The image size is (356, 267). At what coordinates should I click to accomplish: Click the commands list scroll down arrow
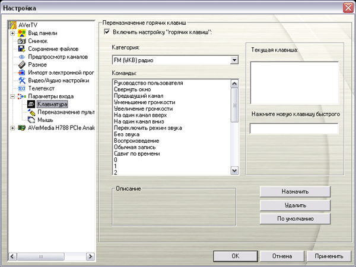point(234,171)
